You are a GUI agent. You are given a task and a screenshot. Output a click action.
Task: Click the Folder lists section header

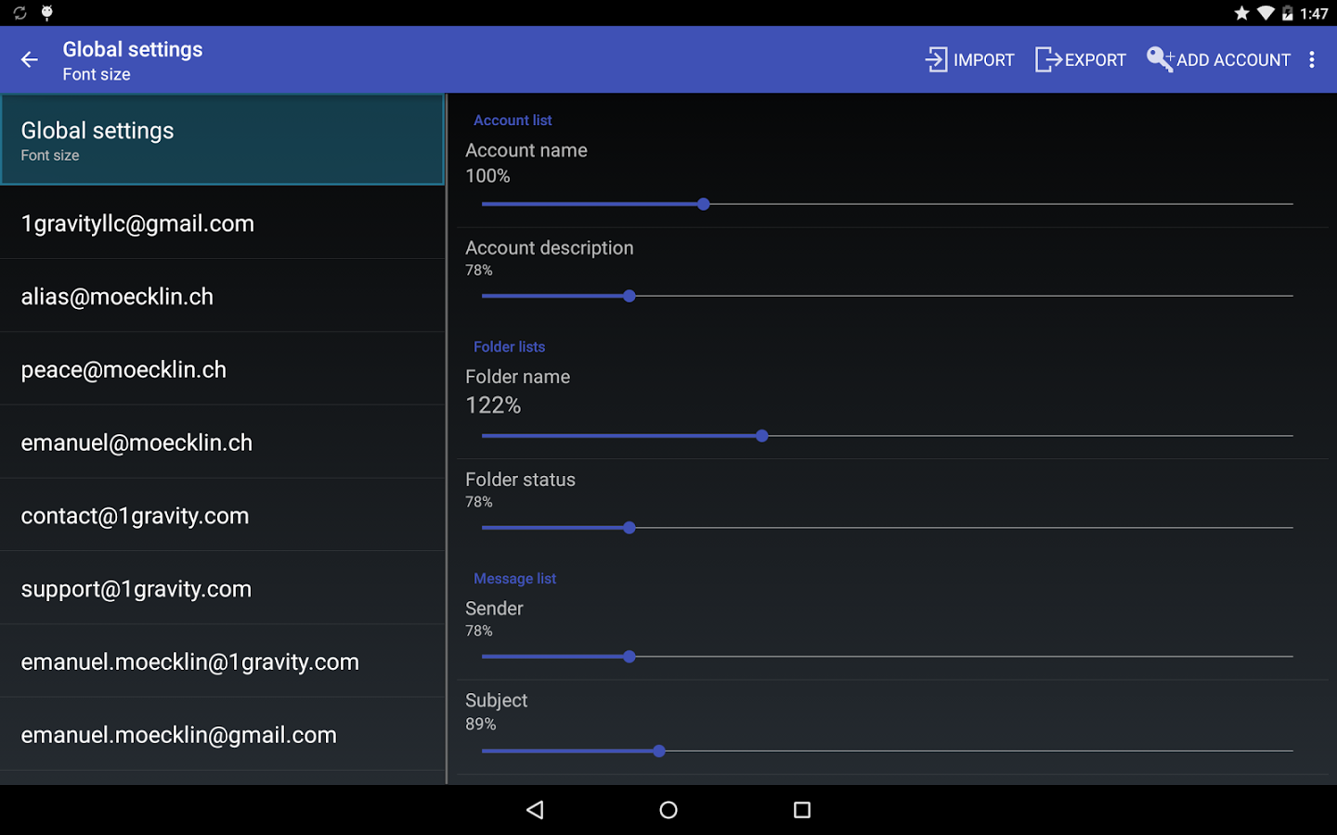[510, 347]
